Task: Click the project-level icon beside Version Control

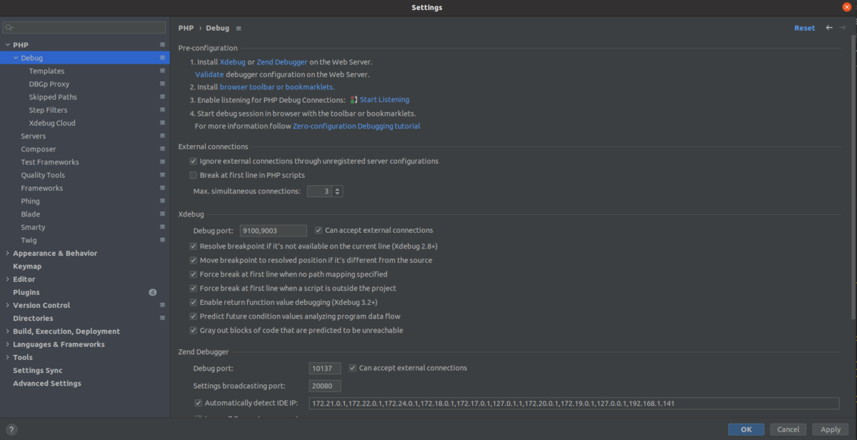Action: click(x=162, y=305)
